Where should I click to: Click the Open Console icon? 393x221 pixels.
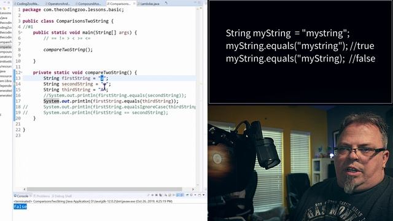tap(200, 195)
